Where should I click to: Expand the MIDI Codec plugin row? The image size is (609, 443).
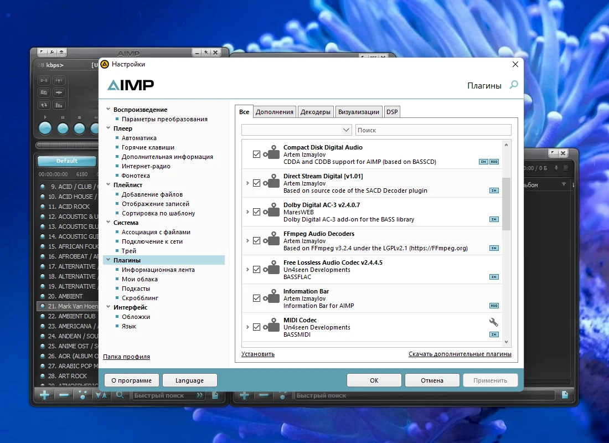[247, 327]
